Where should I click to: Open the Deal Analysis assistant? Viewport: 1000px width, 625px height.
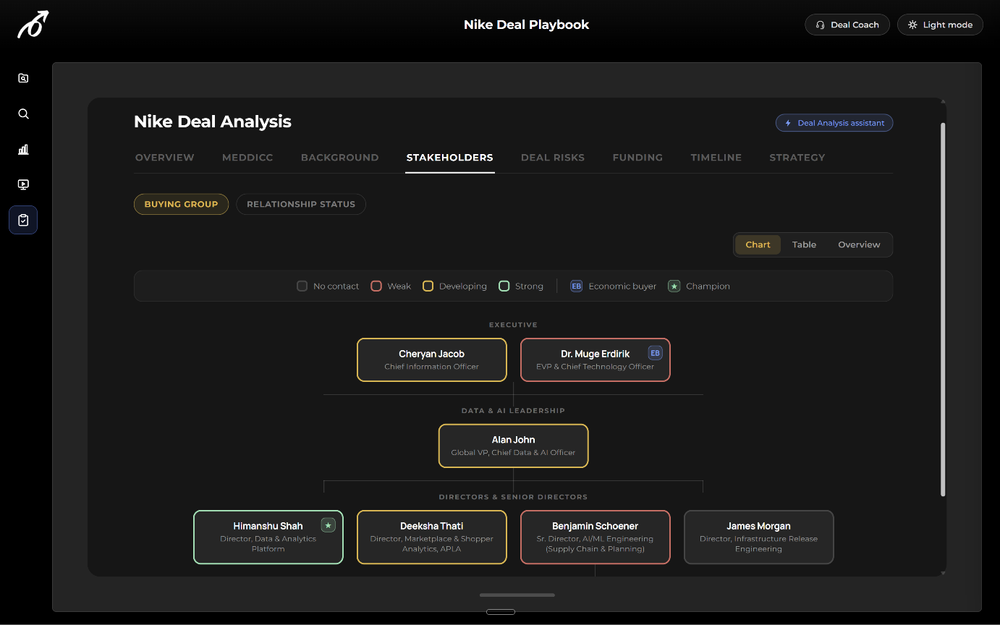tap(834, 123)
